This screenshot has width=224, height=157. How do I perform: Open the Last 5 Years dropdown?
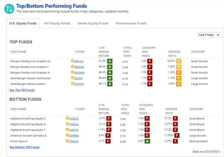pos(208,35)
